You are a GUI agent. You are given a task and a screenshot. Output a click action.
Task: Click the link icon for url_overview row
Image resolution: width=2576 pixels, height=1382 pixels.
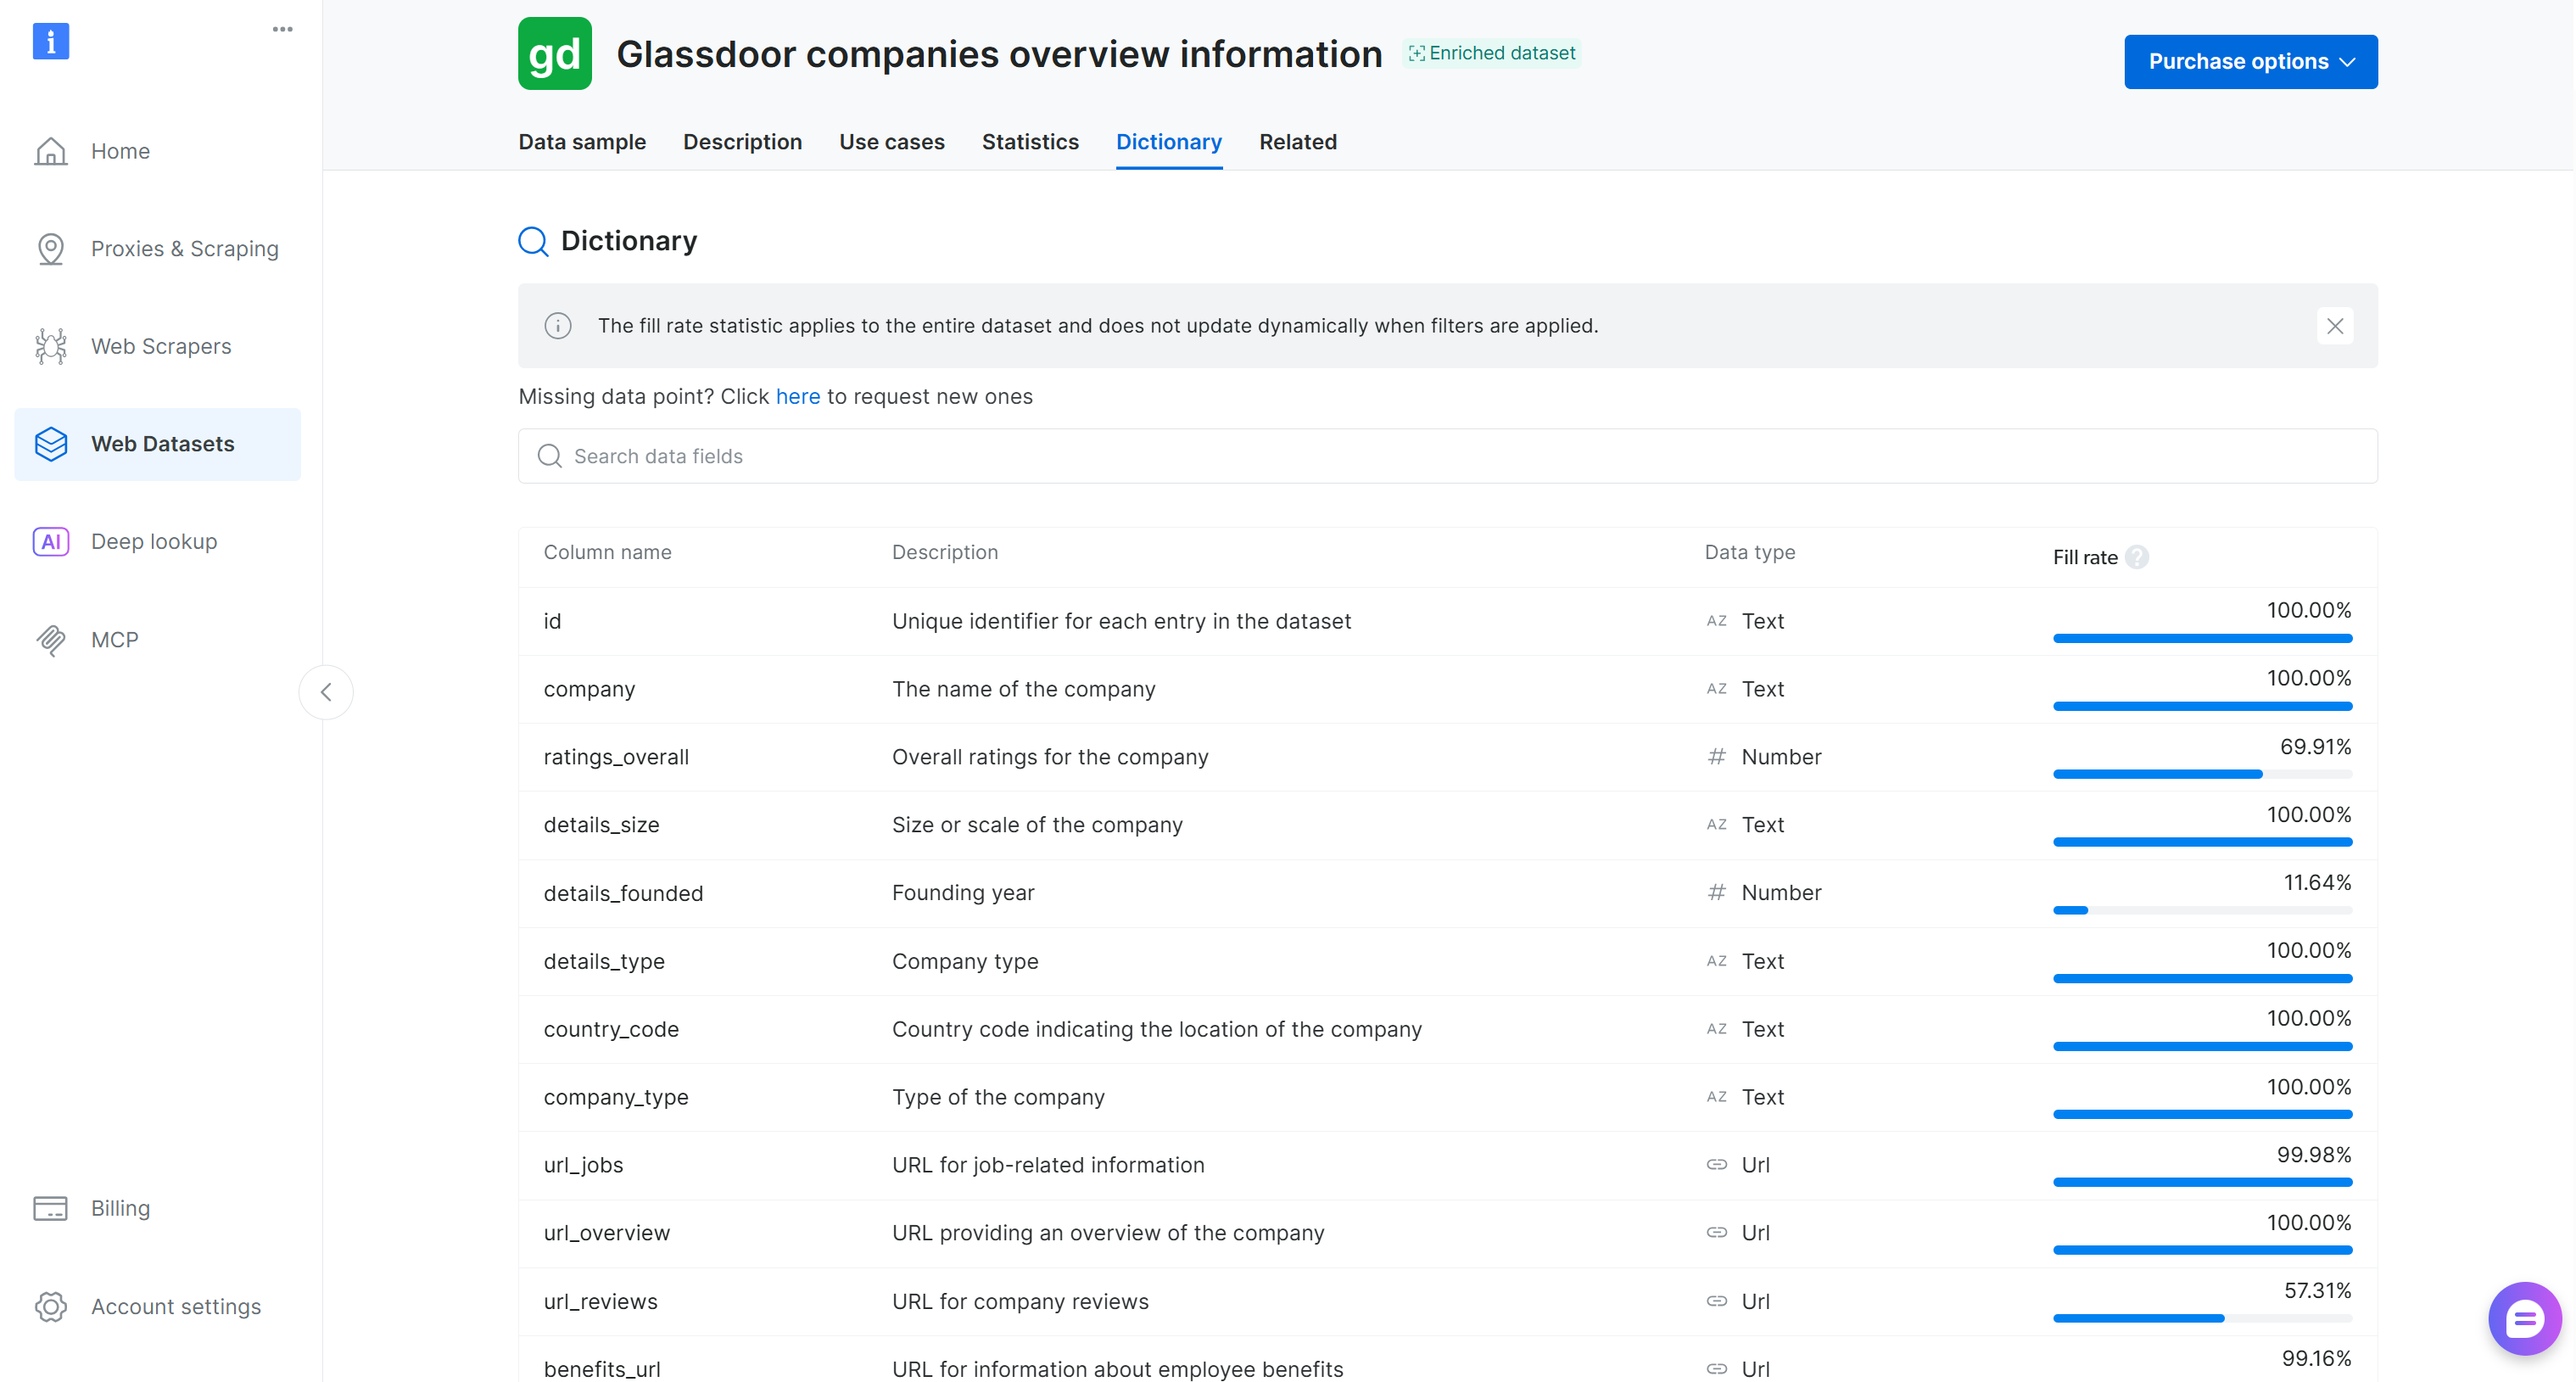1717,1233
